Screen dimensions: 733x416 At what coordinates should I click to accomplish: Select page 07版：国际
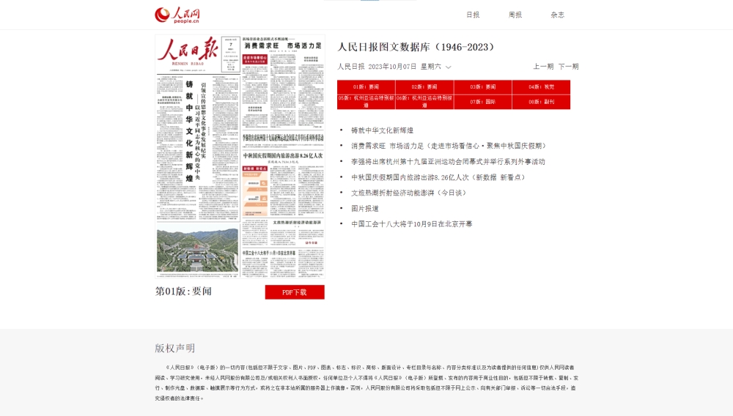pyautogui.click(x=483, y=102)
